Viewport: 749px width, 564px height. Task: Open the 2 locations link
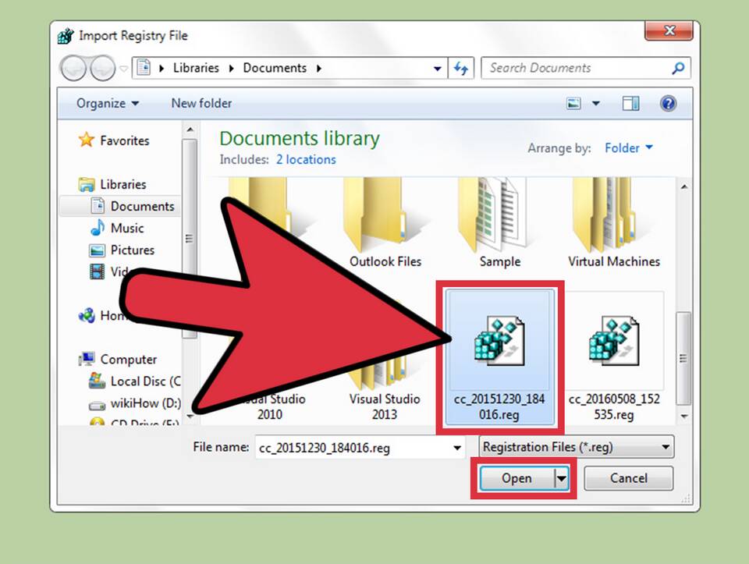(306, 160)
